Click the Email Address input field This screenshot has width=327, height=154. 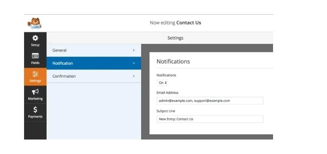[x=210, y=101]
